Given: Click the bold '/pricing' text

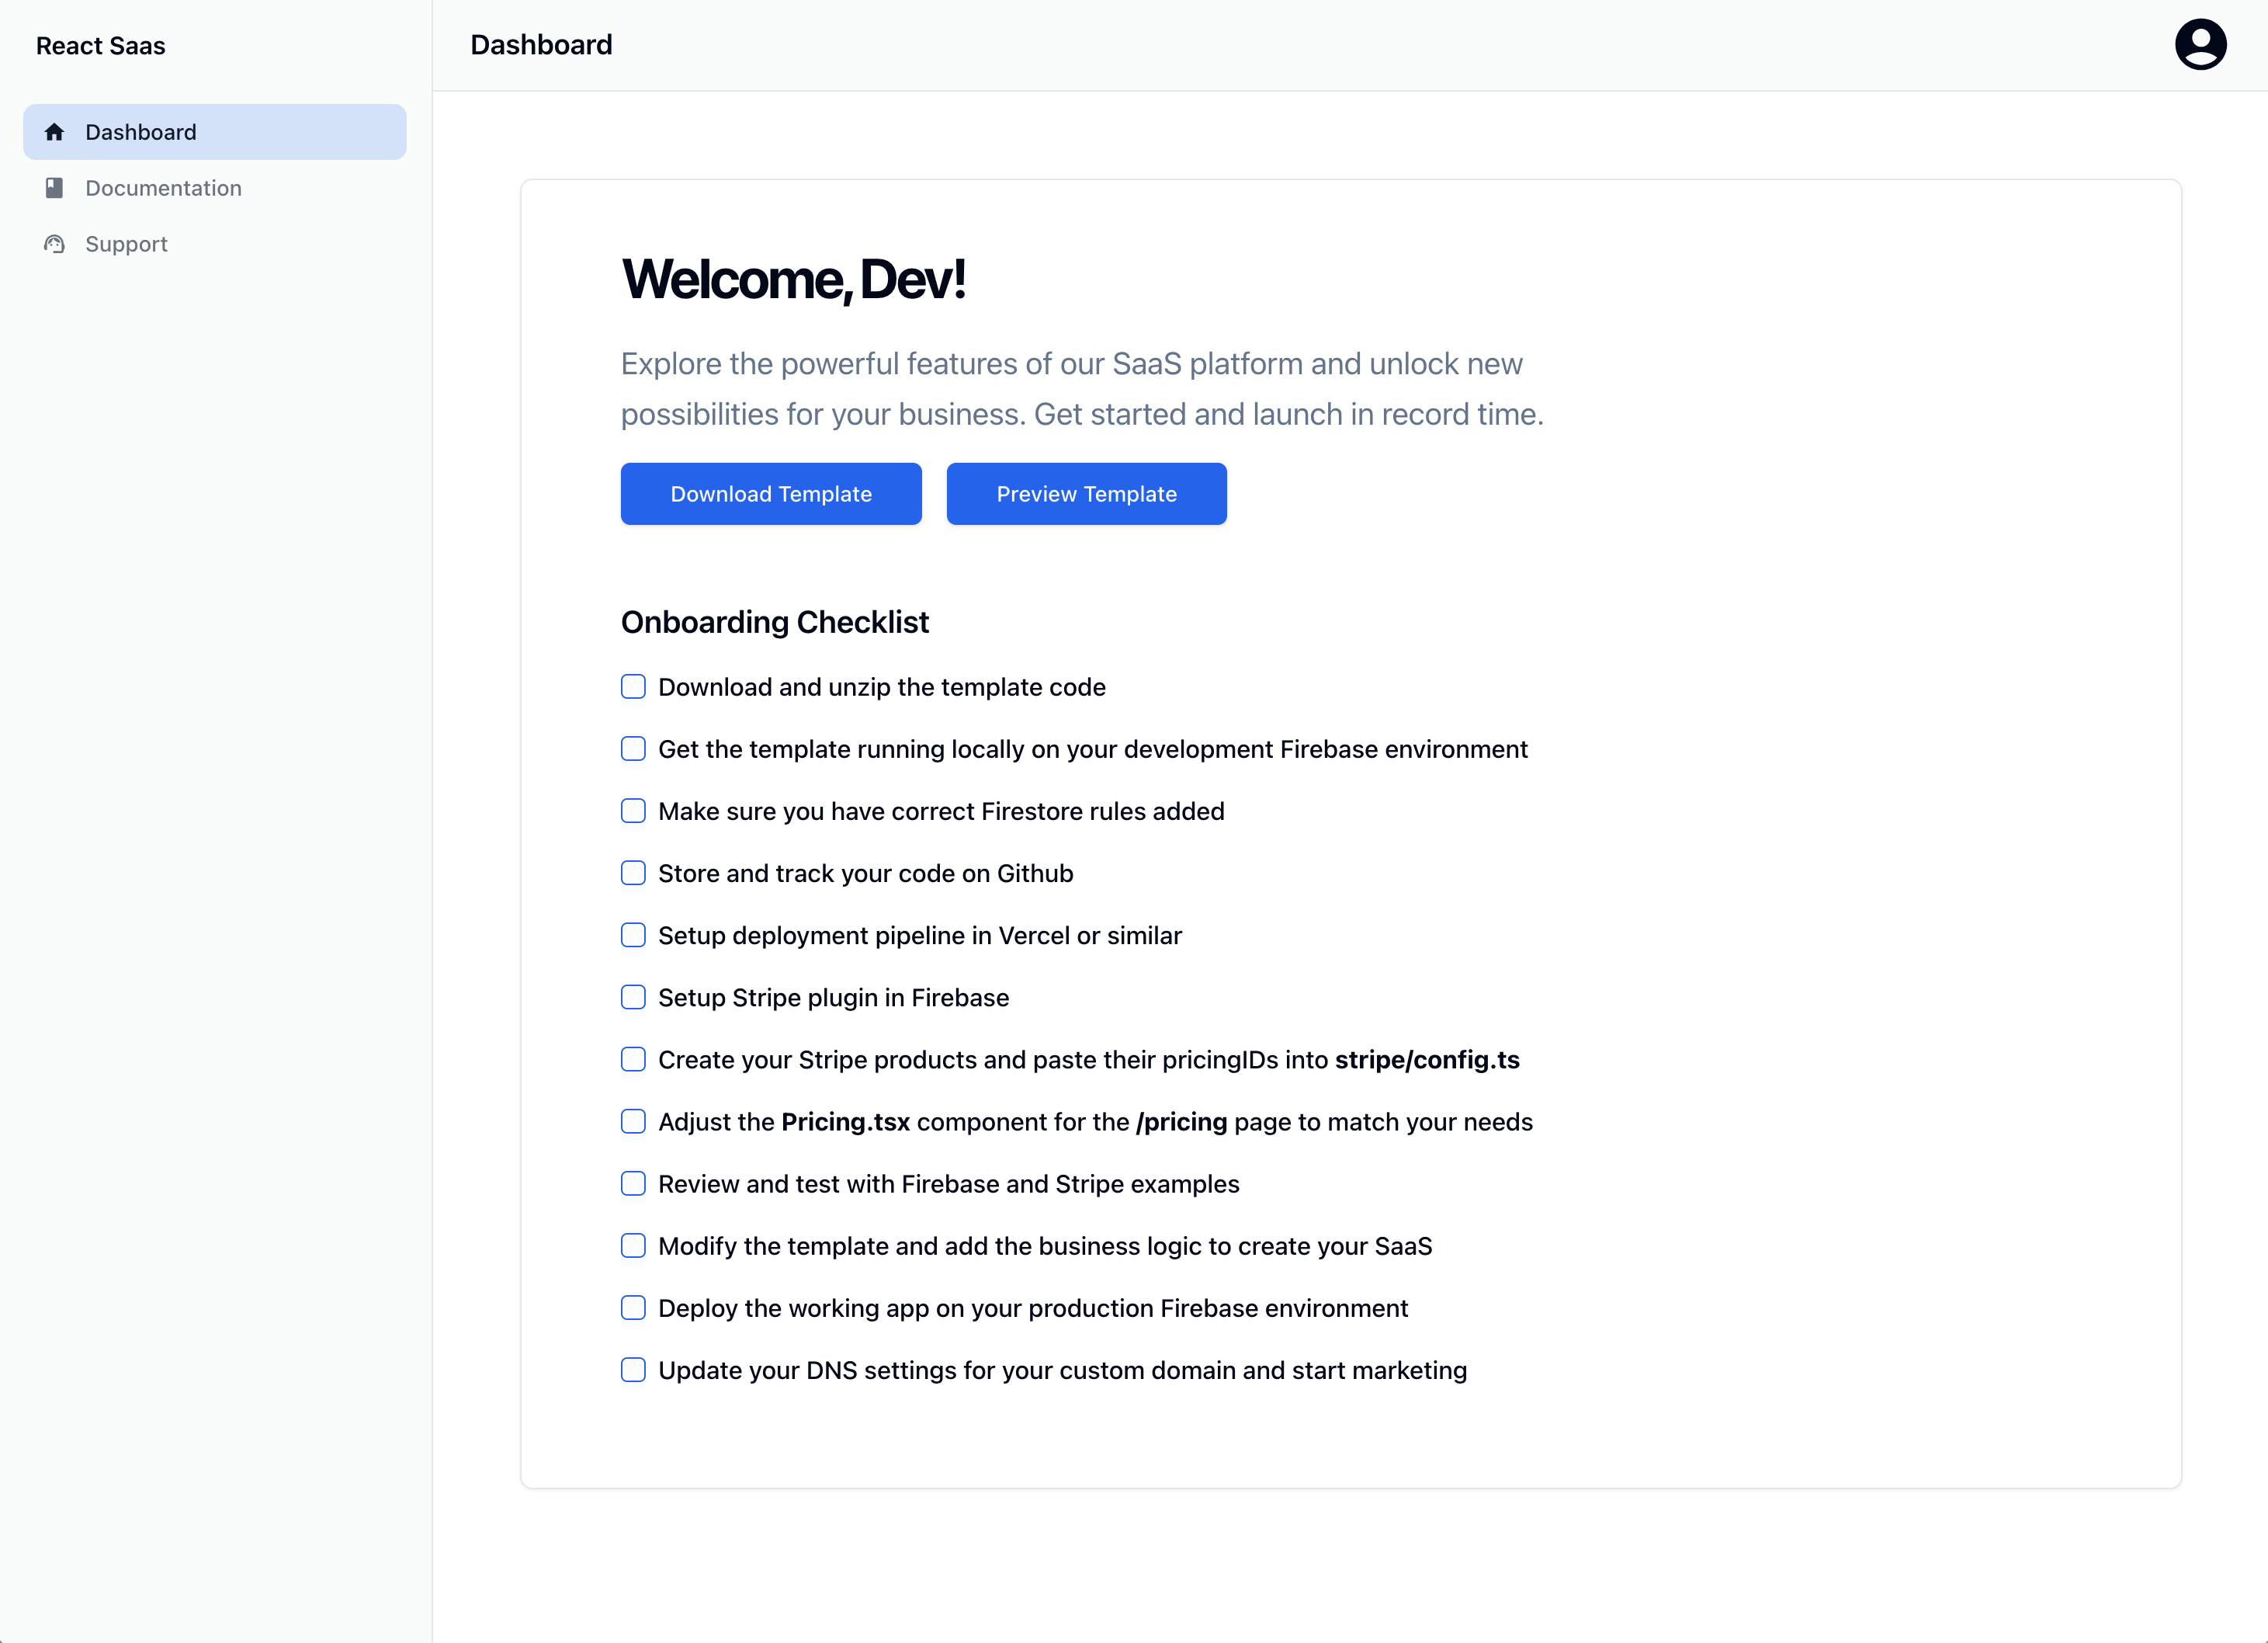Looking at the screenshot, I should pyautogui.click(x=1181, y=1122).
